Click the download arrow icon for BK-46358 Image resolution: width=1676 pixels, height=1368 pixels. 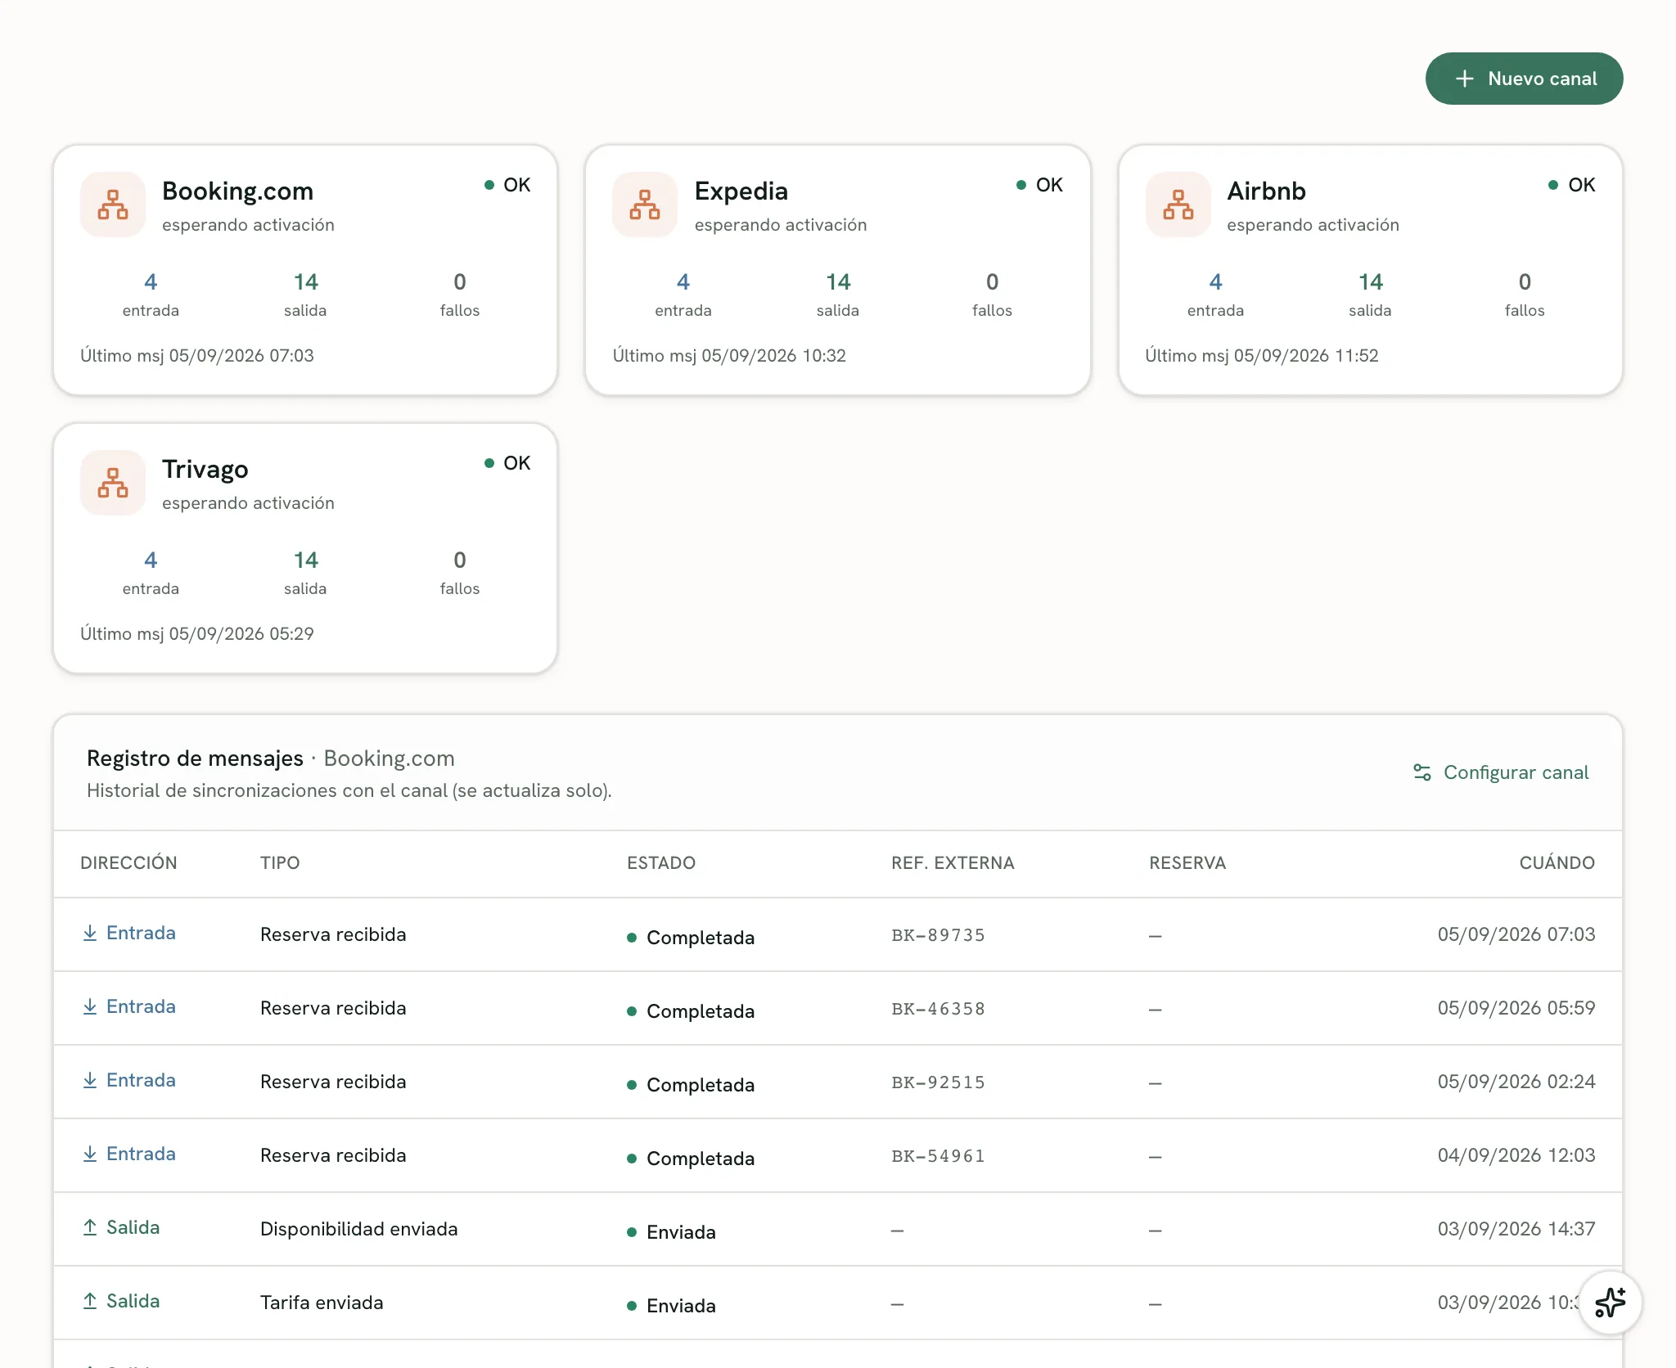point(90,1006)
